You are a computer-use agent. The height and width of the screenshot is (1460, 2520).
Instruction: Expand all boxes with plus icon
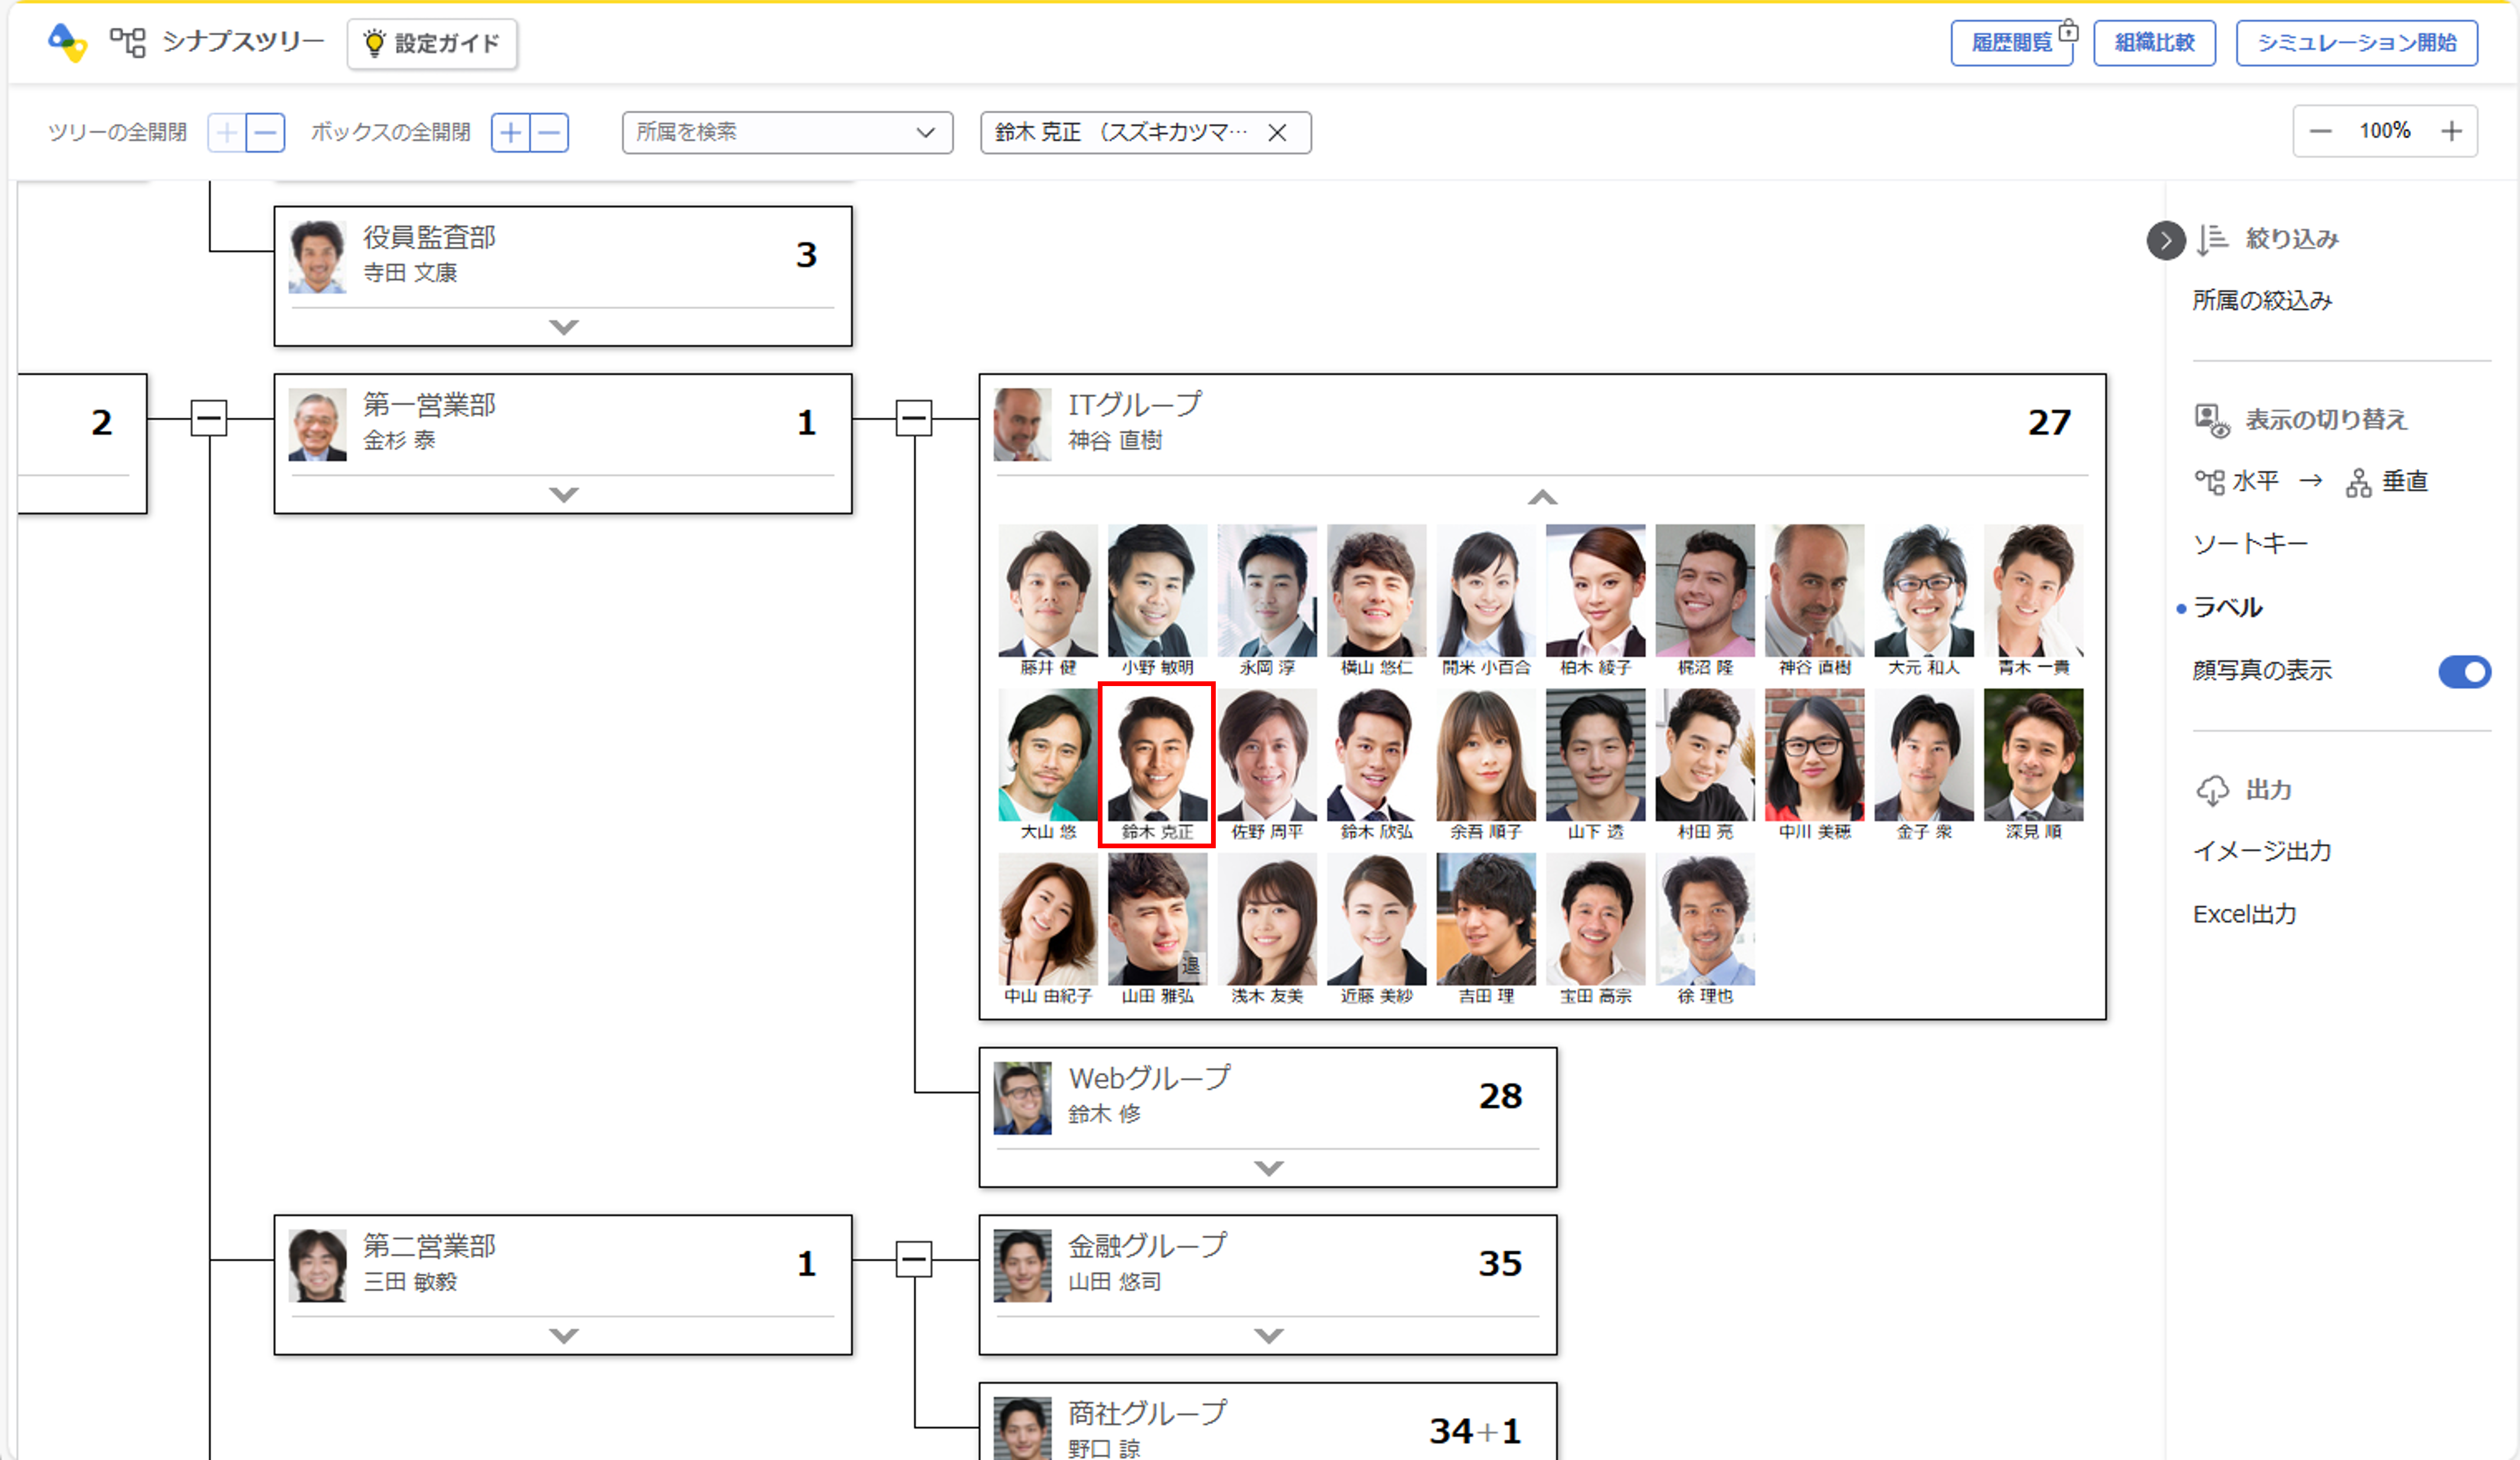click(x=511, y=132)
